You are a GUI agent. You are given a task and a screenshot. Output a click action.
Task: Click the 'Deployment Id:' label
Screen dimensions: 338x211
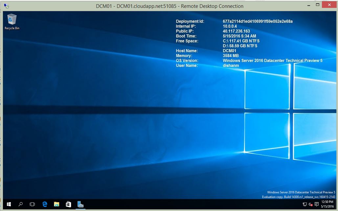click(190, 21)
